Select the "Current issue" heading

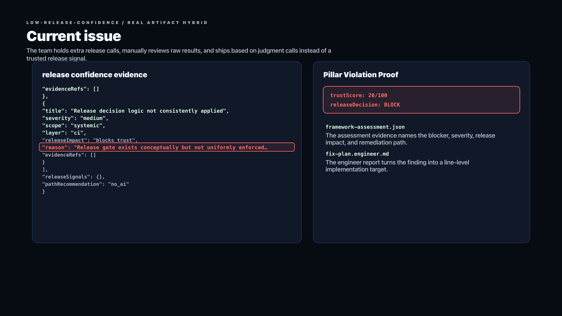point(74,36)
